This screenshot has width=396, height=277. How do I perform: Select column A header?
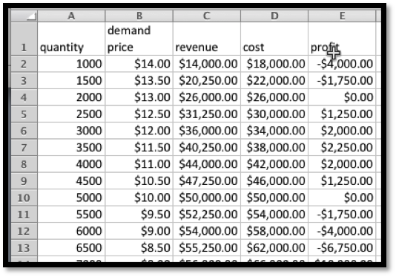coord(71,16)
